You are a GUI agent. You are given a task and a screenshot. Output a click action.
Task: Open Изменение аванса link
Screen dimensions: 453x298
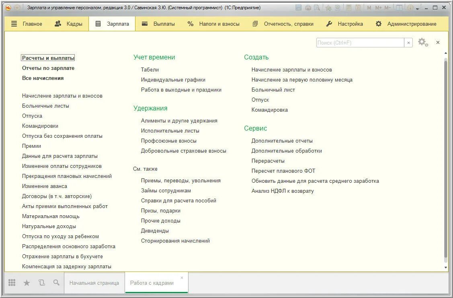tap(45, 186)
